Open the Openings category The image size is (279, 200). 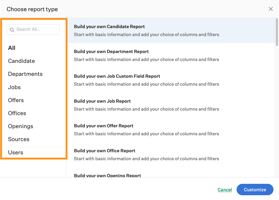21,126
